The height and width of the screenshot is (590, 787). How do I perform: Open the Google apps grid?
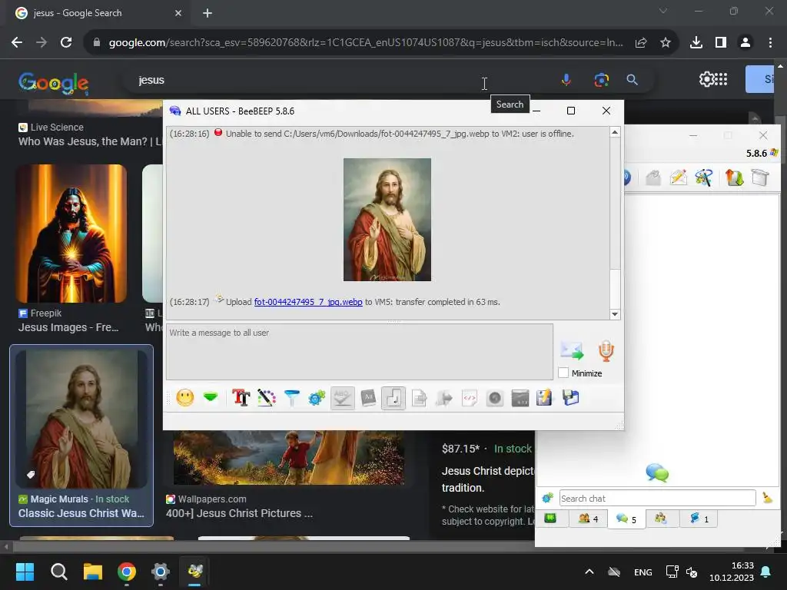tap(721, 79)
